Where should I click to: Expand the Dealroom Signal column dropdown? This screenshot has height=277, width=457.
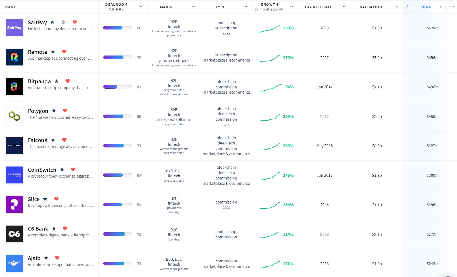[141, 7]
